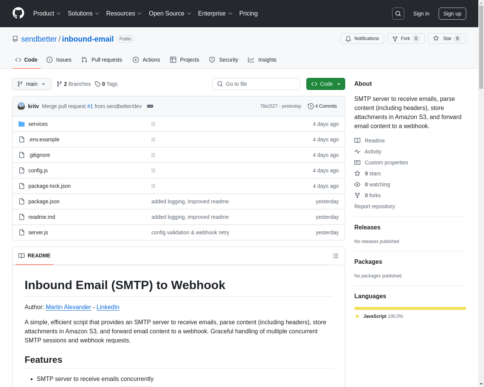484x387 pixels.
Task: Switch to the Code tab
Action: coord(26,60)
